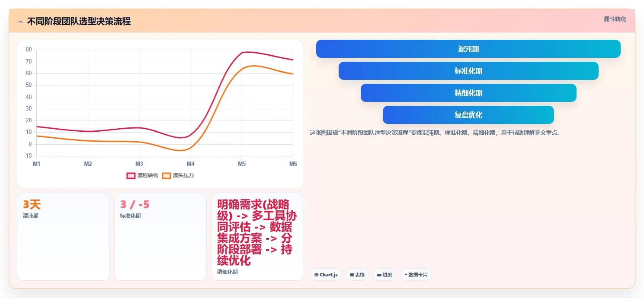Image resolution: width=644 pixels, height=298 pixels.
Task: Click the M6 label on the x-axis
Action: (293, 164)
